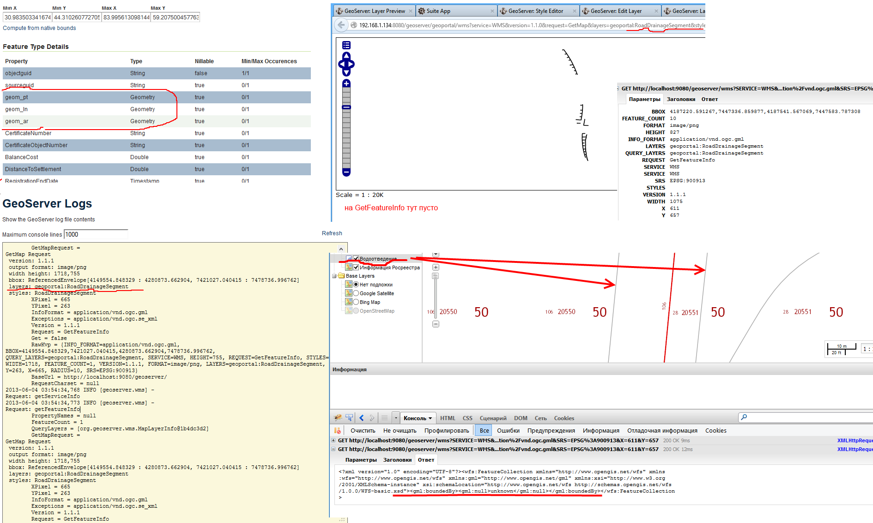Activate the Firebug element inspector icon
The height and width of the screenshot is (523, 873).
(x=349, y=418)
